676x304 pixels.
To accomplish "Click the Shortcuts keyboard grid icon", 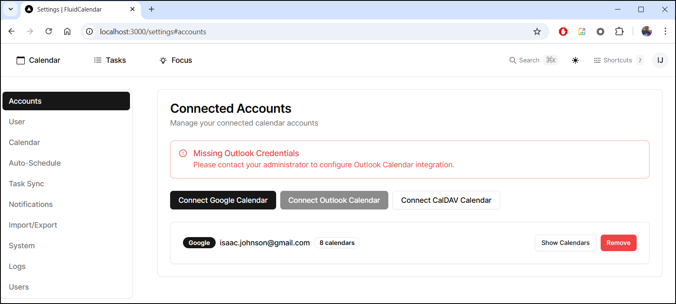I will click(x=597, y=60).
